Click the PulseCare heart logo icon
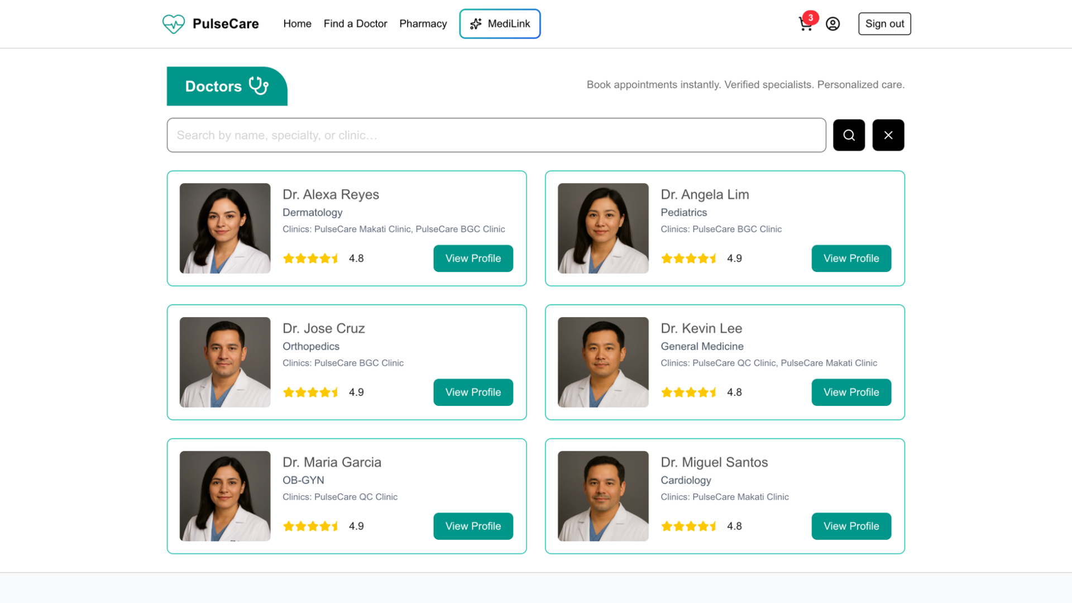The width and height of the screenshot is (1072, 603). pos(173,24)
